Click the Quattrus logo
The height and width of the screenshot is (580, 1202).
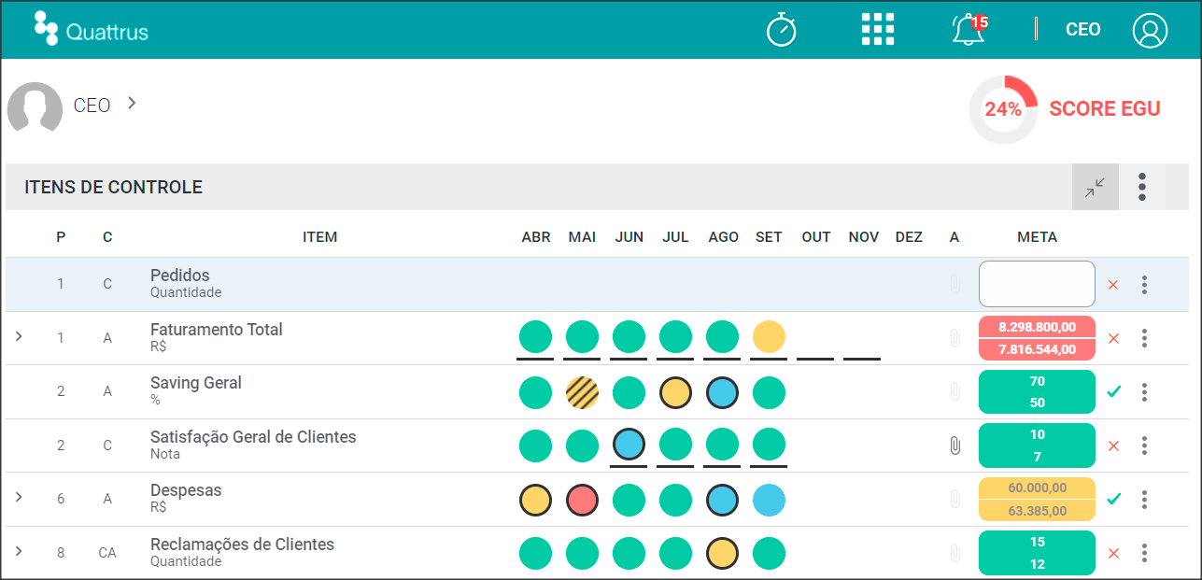[x=91, y=30]
